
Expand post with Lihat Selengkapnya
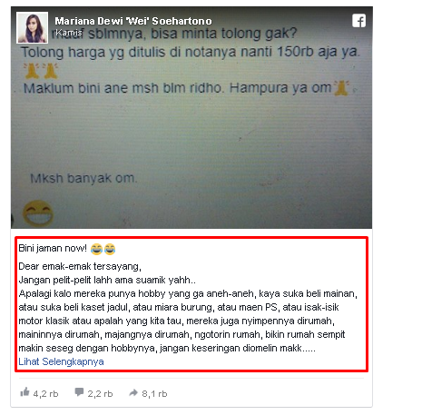tap(61, 361)
